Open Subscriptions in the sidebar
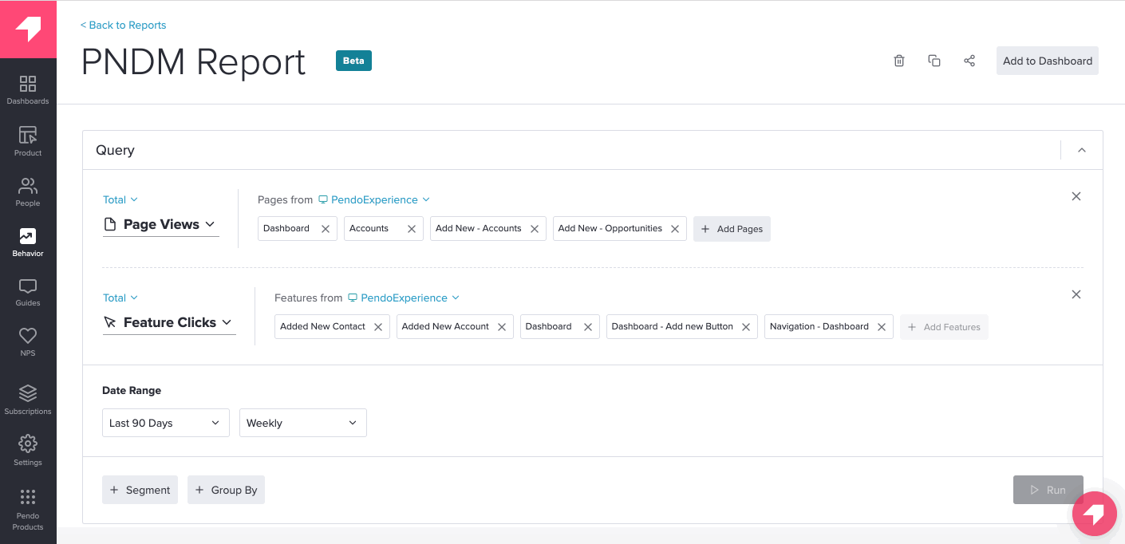Screen dimensions: 1125x544 28,400
